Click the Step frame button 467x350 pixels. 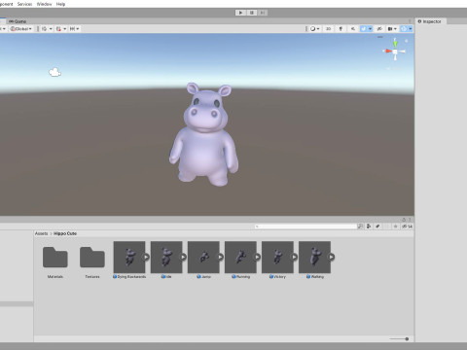[263, 13]
